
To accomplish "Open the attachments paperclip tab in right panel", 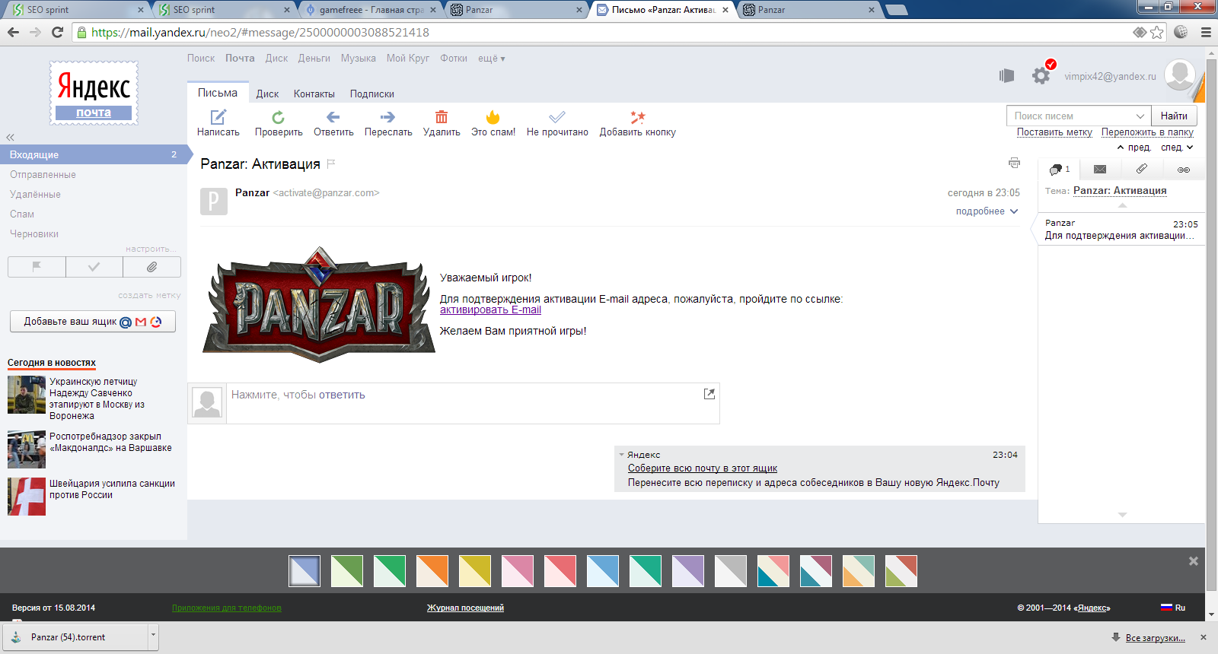I will tap(1141, 169).
